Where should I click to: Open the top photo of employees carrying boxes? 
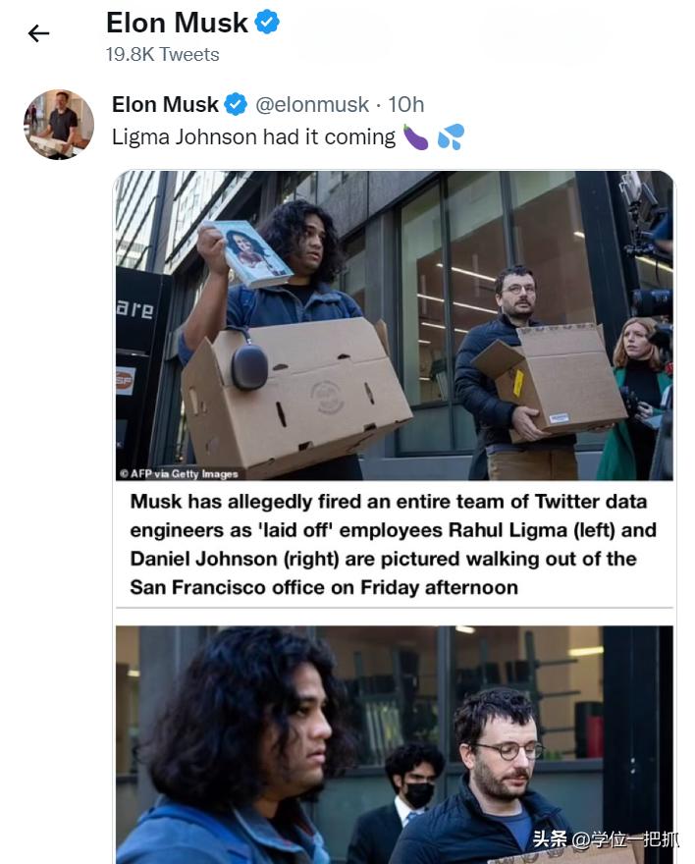coord(395,325)
